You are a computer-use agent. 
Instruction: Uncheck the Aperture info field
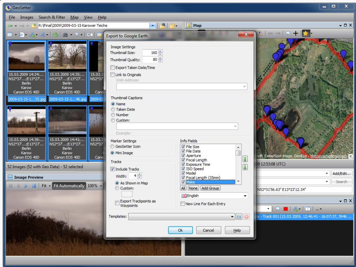click(x=183, y=156)
